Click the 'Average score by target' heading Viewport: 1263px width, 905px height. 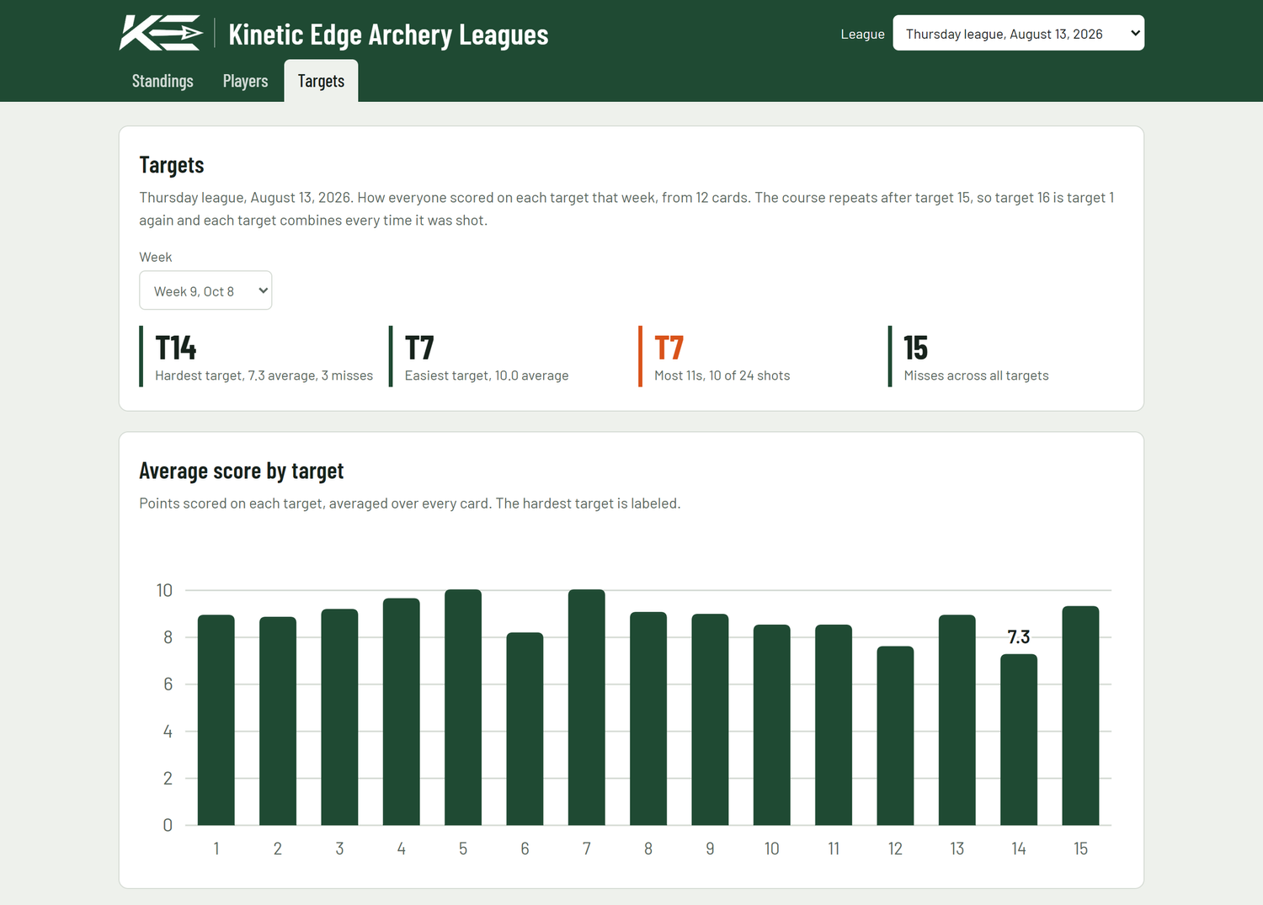tap(242, 471)
